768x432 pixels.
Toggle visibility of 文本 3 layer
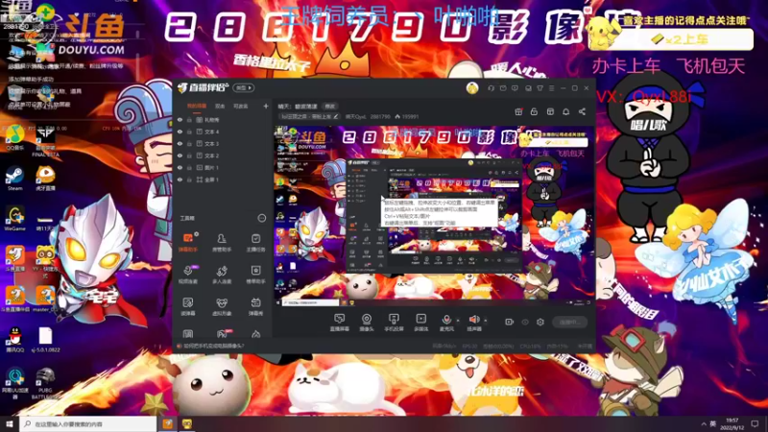coord(180,143)
